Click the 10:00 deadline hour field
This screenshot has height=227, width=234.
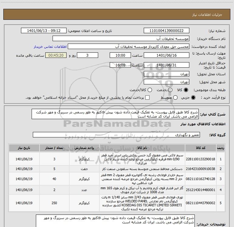[120, 55]
